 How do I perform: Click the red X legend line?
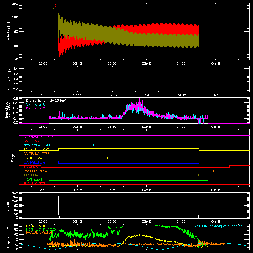(x=37, y=7)
